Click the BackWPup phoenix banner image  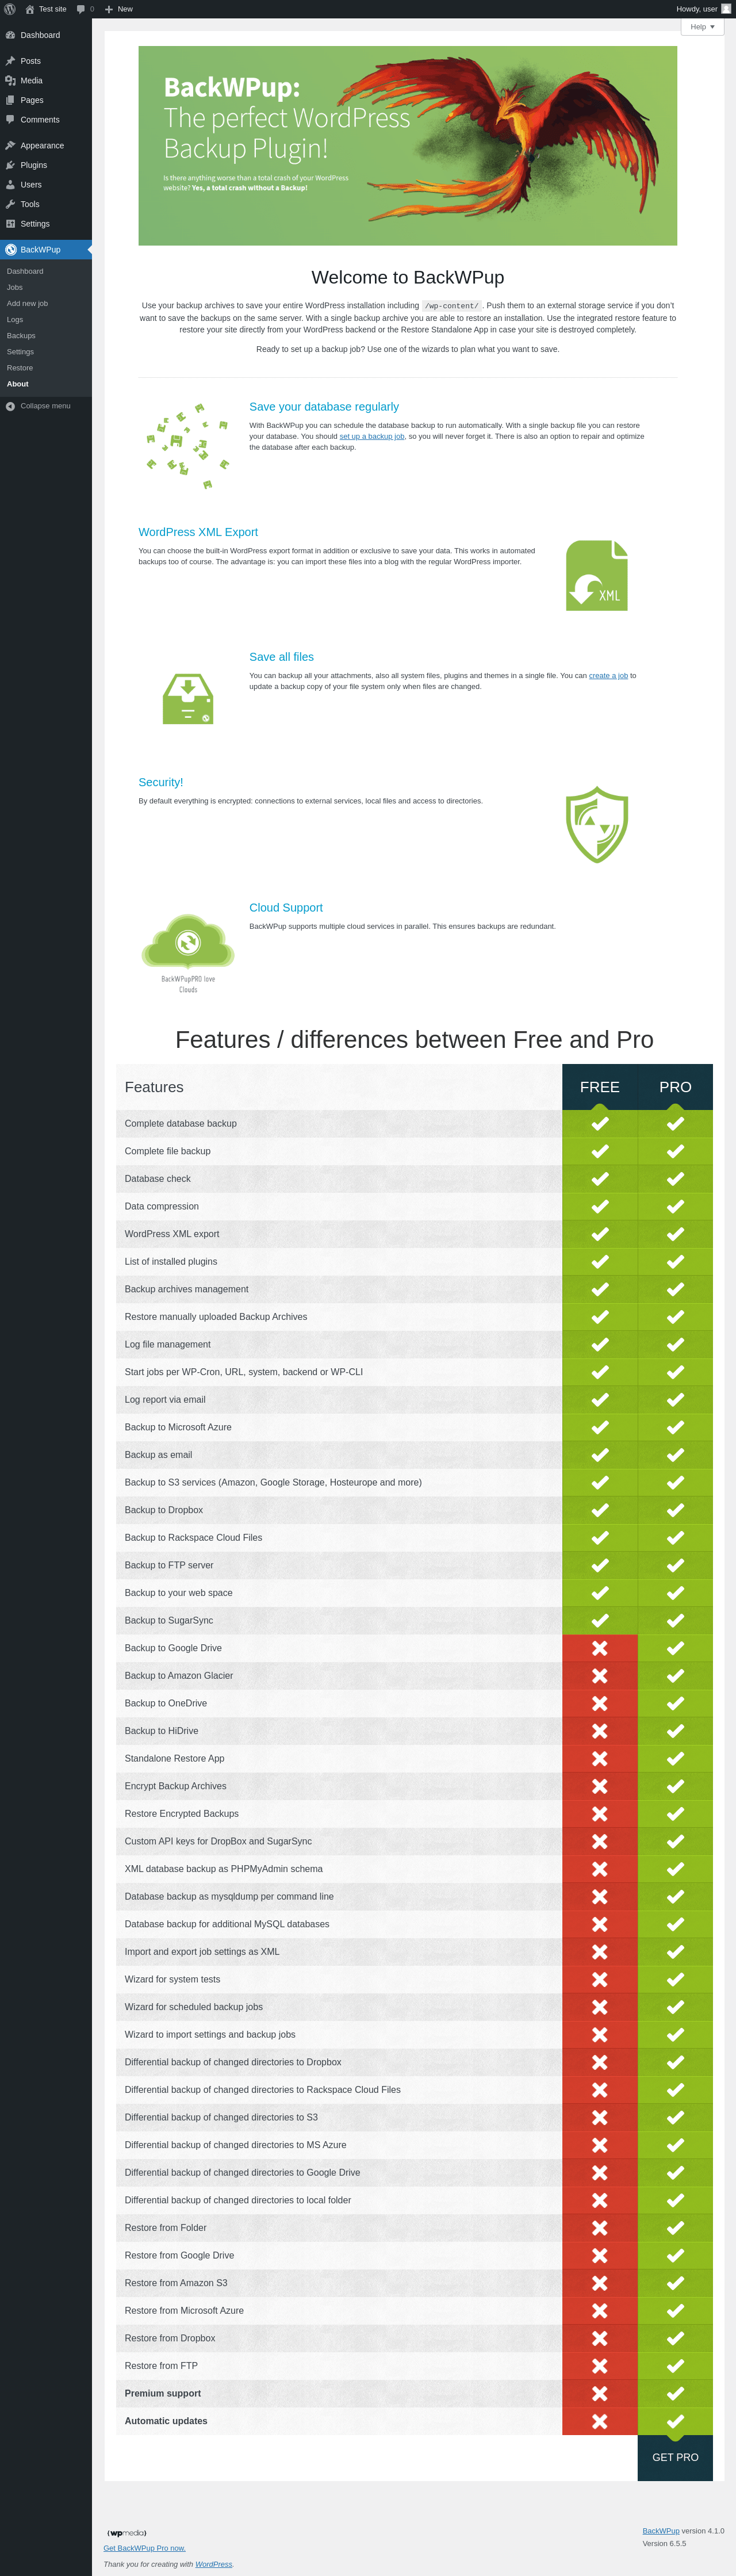tap(408, 146)
